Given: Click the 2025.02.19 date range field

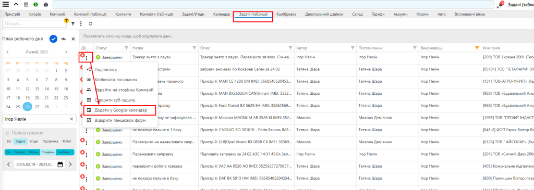Looking at the screenshot, I should (x=34, y=164).
